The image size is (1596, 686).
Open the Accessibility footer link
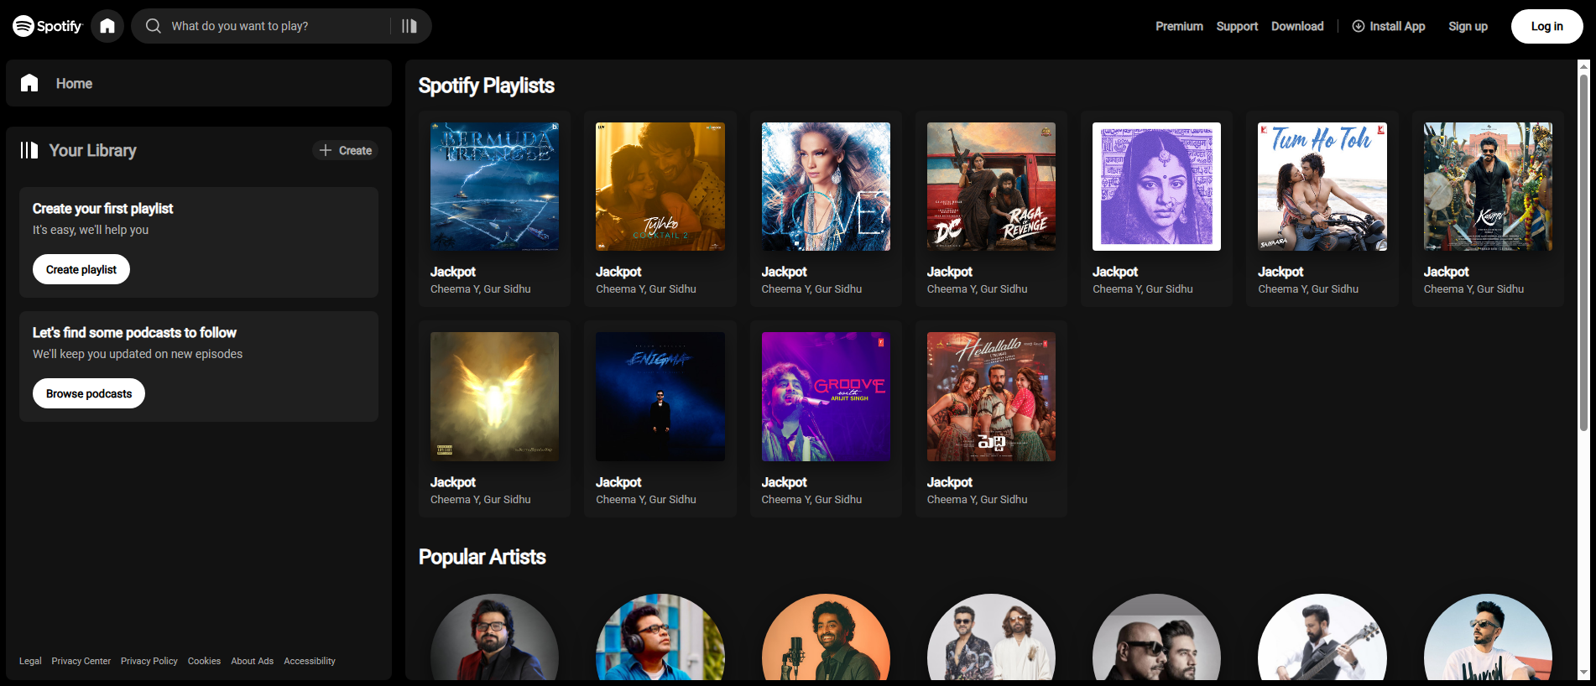tap(309, 661)
